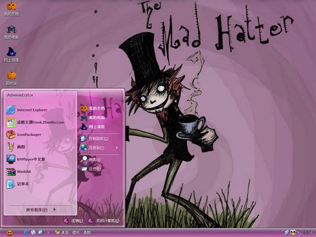Open 我的文档 pumpkin icon on desktop
The height and width of the screenshot is (237, 316).
click(x=11, y=8)
